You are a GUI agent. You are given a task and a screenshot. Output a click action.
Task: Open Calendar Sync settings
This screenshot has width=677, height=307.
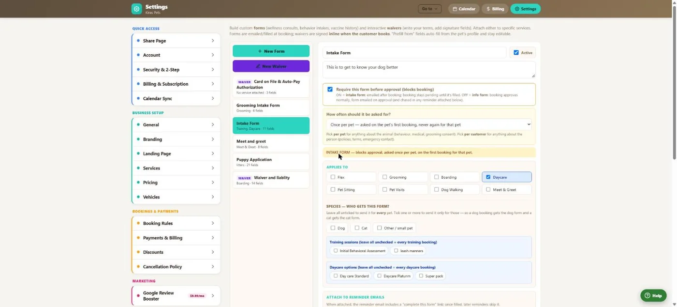176,98
